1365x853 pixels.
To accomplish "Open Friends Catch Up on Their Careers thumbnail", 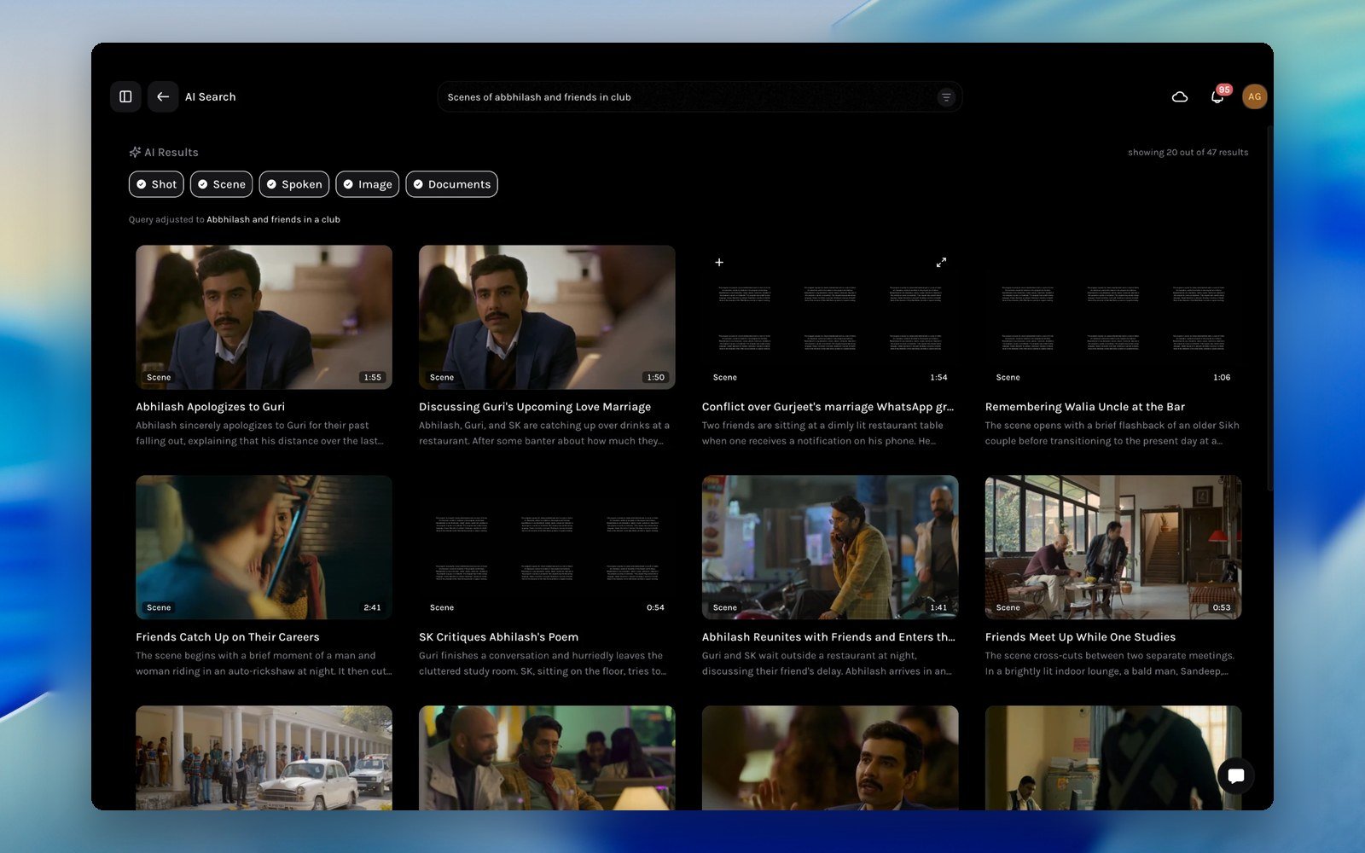I will pos(264,548).
